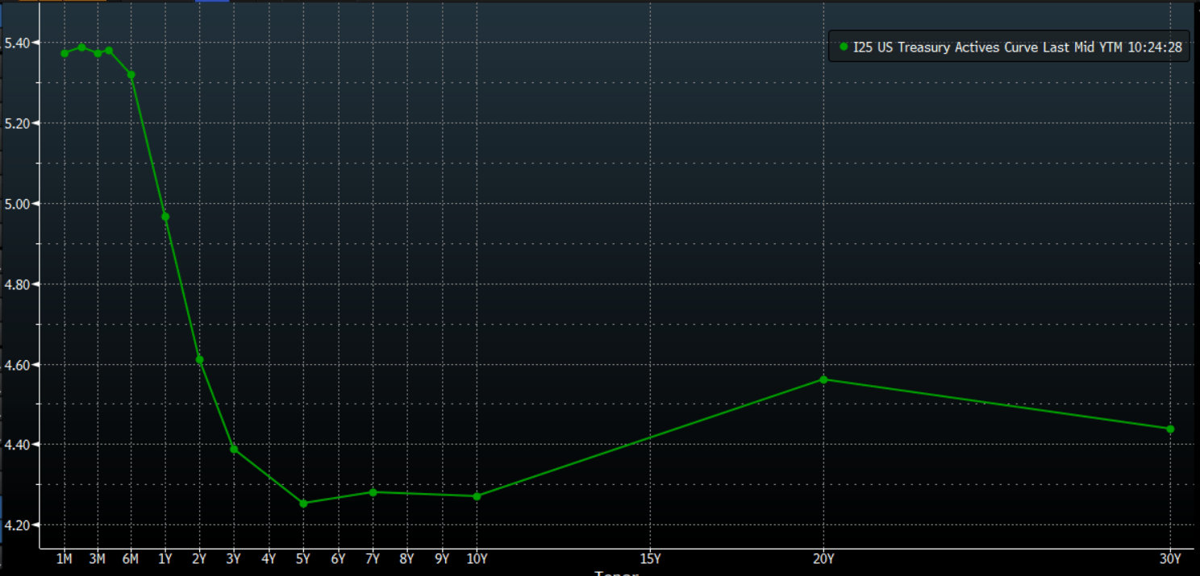1200x576 pixels.
Task: Toggle the 1Y point on the curve
Action: click(x=164, y=216)
